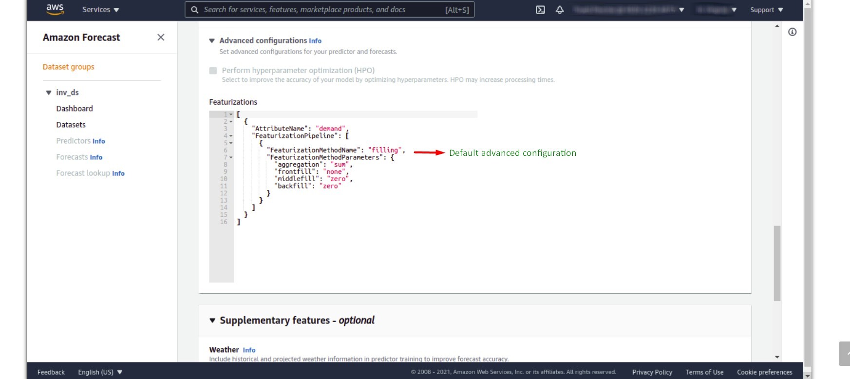Fold code at editor line 7
Image resolution: width=850 pixels, height=379 pixels.
click(231, 157)
